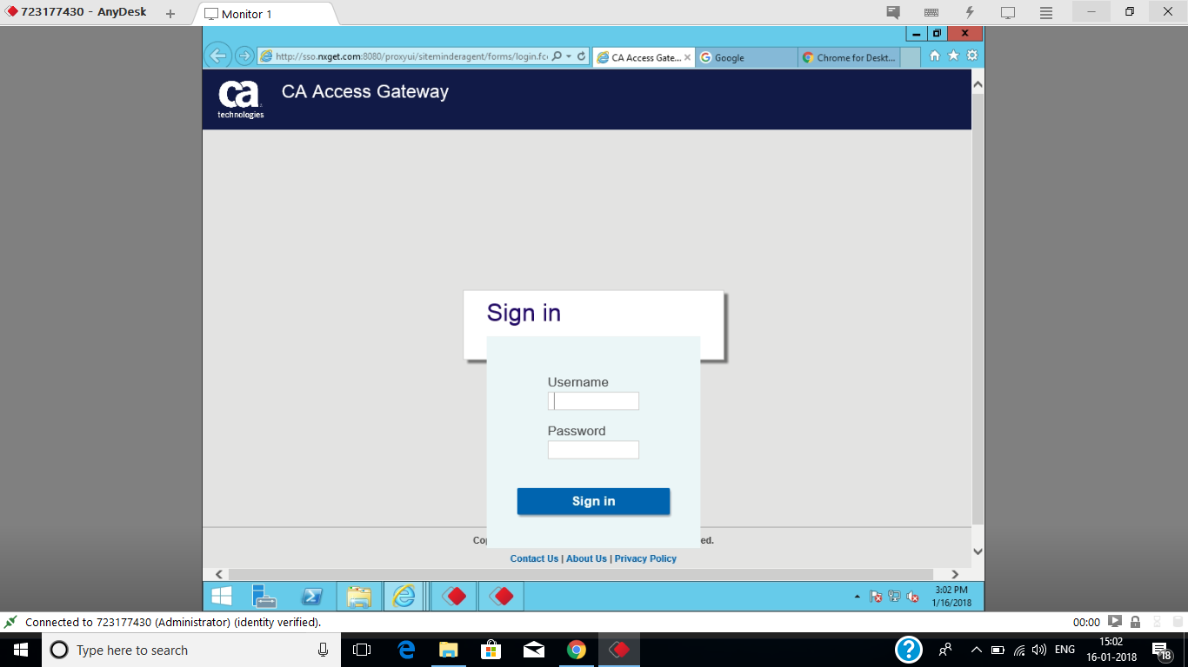This screenshot has height=667, width=1188.
Task: Open the chat icon in AnyDesk toolbar
Action: point(892,12)
